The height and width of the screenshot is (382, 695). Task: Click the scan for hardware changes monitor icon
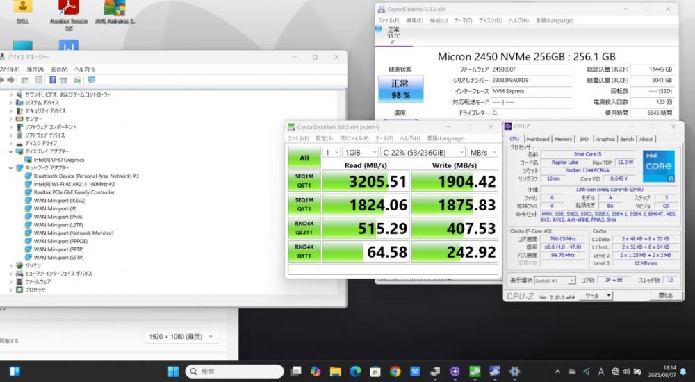[91, 80]
